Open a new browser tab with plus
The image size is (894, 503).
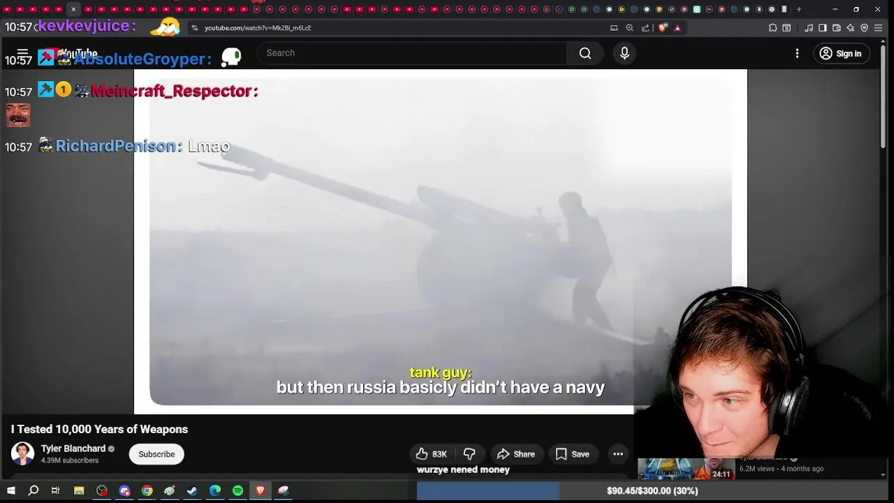(799, 9)
